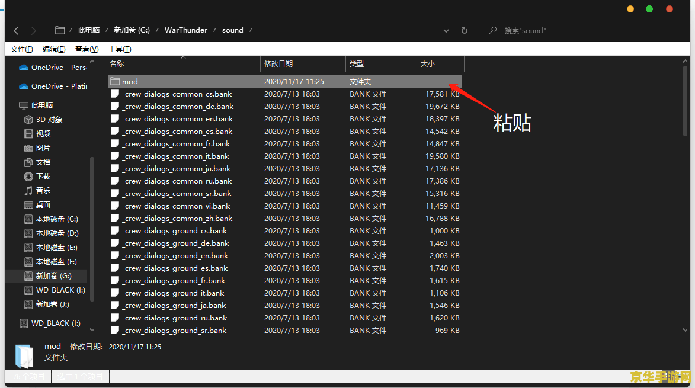Click the 音乐 music icon in sidebar
Screen dimensions: 695x388
point(28,191)
